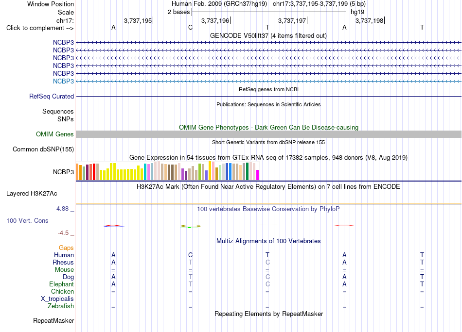Click the red-and-blue PhyloP conservation bump
The image size is (462, 332).
click(x=114, y=226)
